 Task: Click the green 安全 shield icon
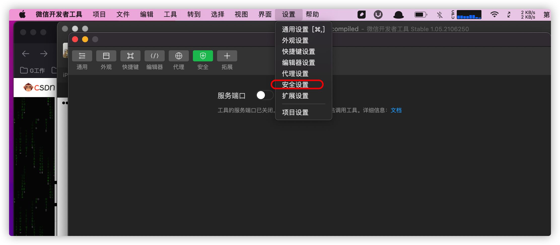pyautogui.click(x=203, y=56)
